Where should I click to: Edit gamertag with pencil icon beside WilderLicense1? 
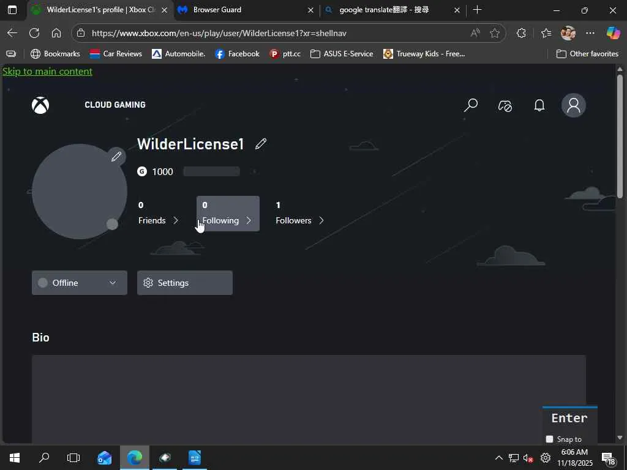261,144
